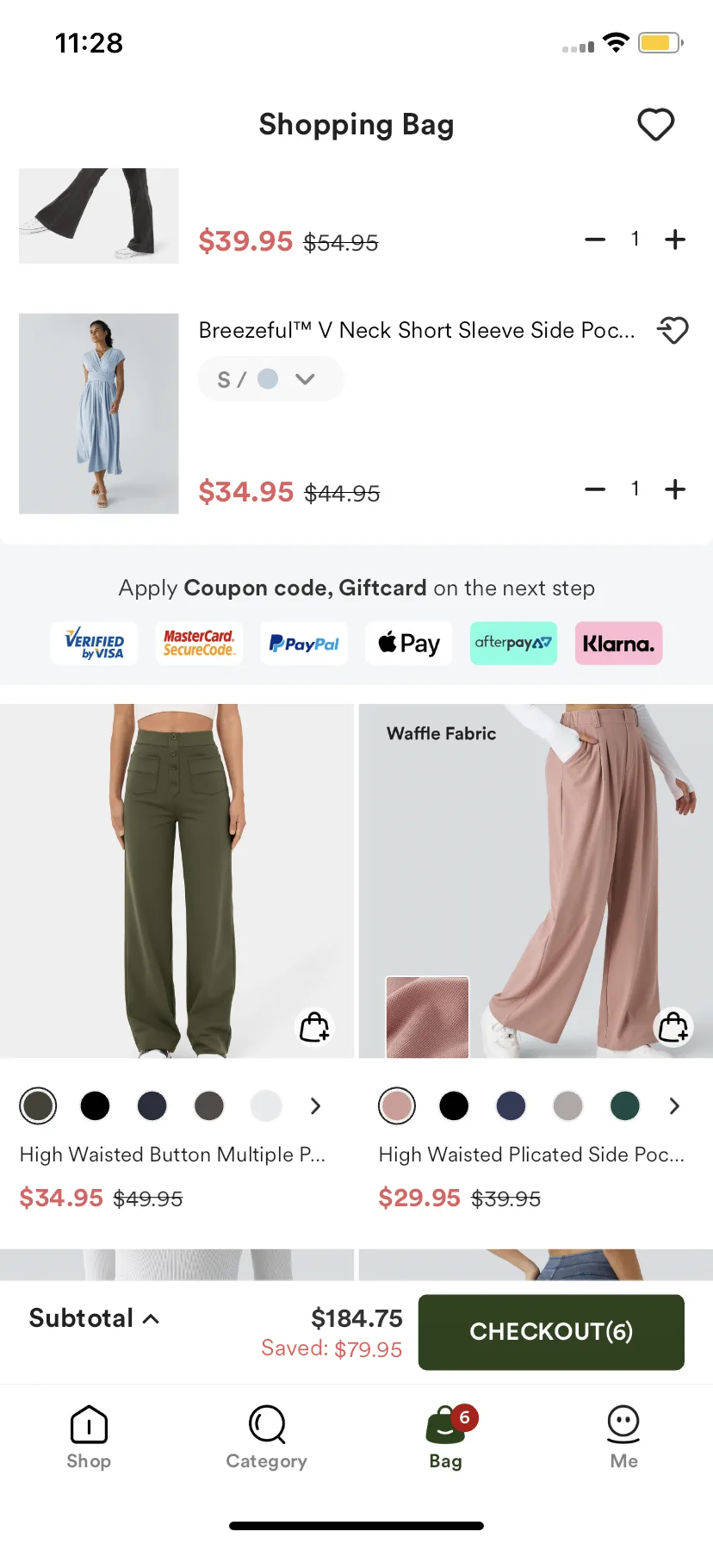The width and height of the screenshot is (713, 1544).
Task: Increase quantity of the $39.95 flare pants
Action: point(675,240)
